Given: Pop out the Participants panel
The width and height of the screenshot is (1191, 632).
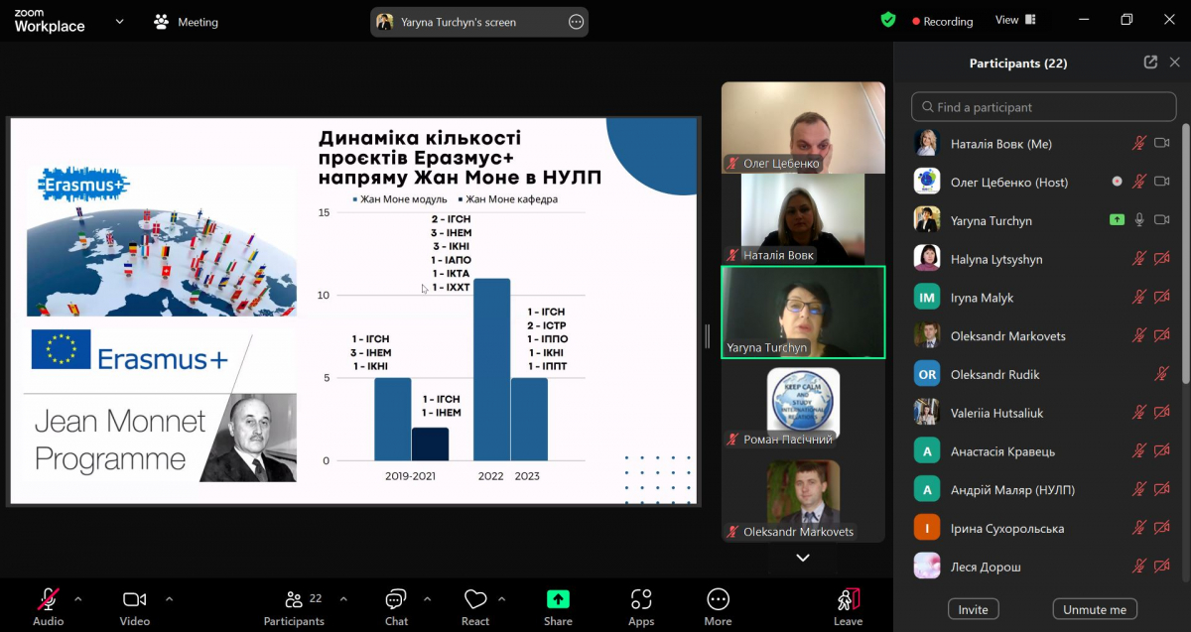Looking at the screenshot, I should (x=1150, y=63).
